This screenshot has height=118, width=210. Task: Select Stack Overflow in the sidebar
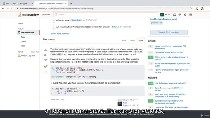pos(27,32)
